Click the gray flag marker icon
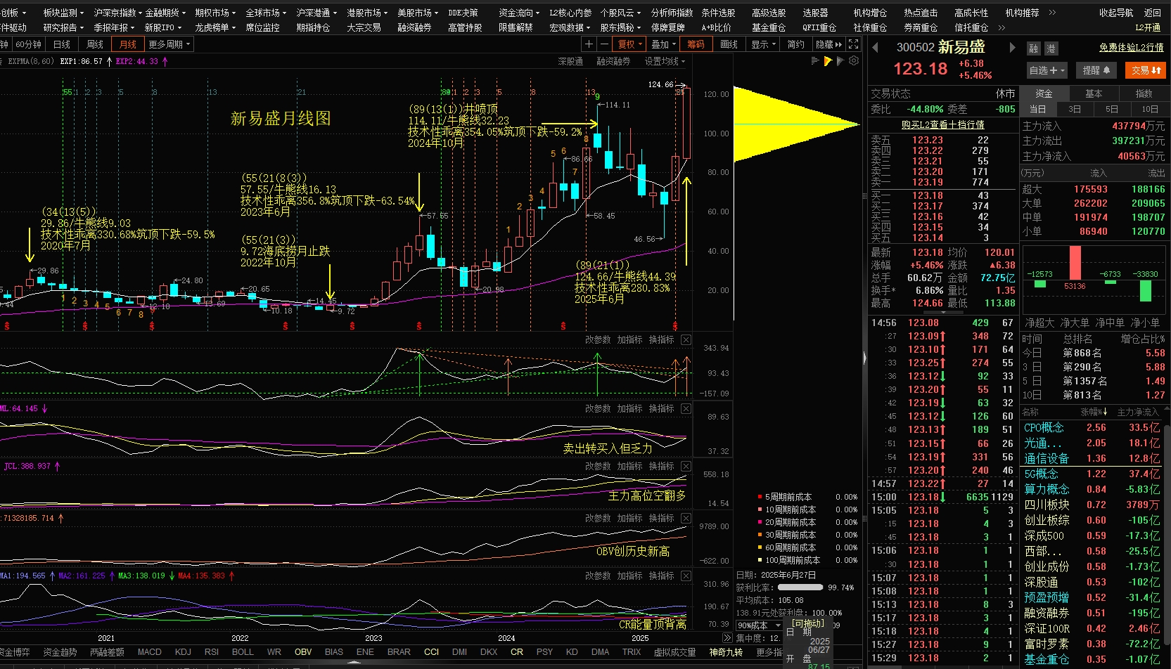The width and height of the screenshot is (1171, 669). click(840, 61)
